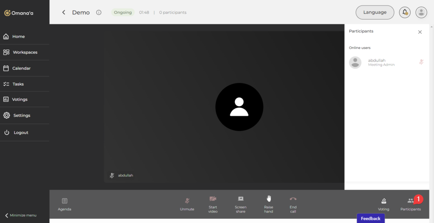
Task: End the call
Action: 293,204
